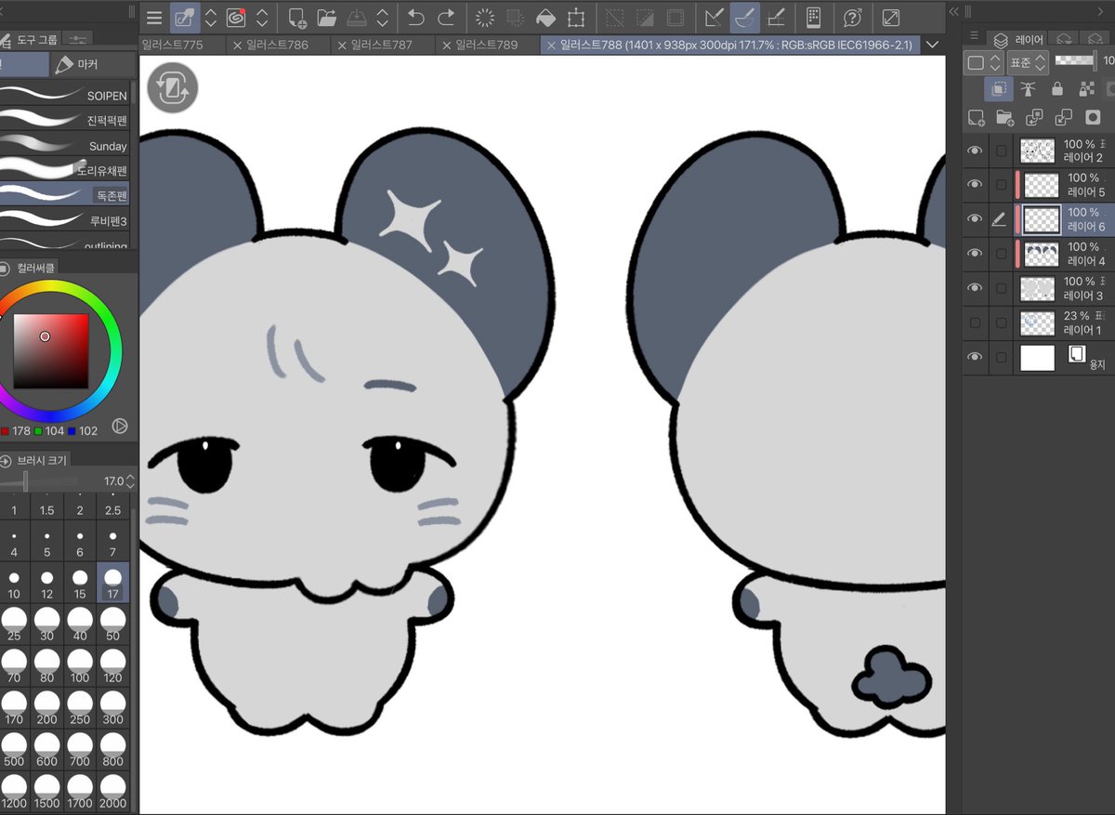Image resolution: width=1115 pixels, height=815 pixels.
Task: Open the layer panel menu icon
Action: tap(974, 36)
